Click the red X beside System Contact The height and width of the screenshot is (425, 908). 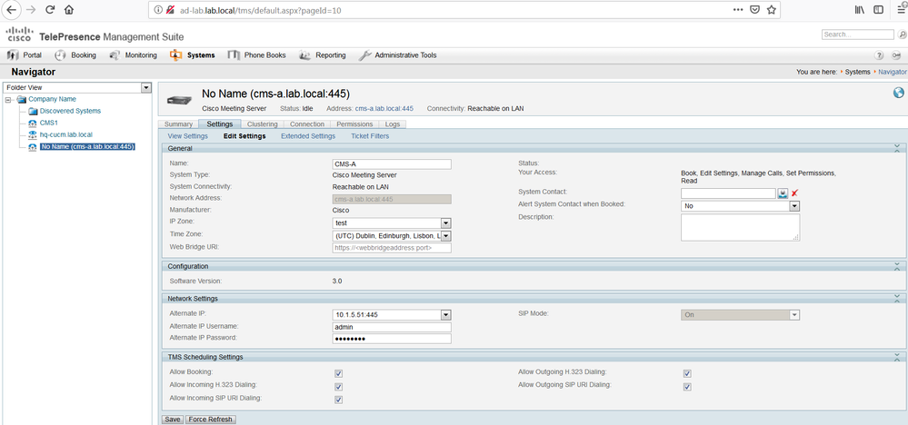pos(794,193)
